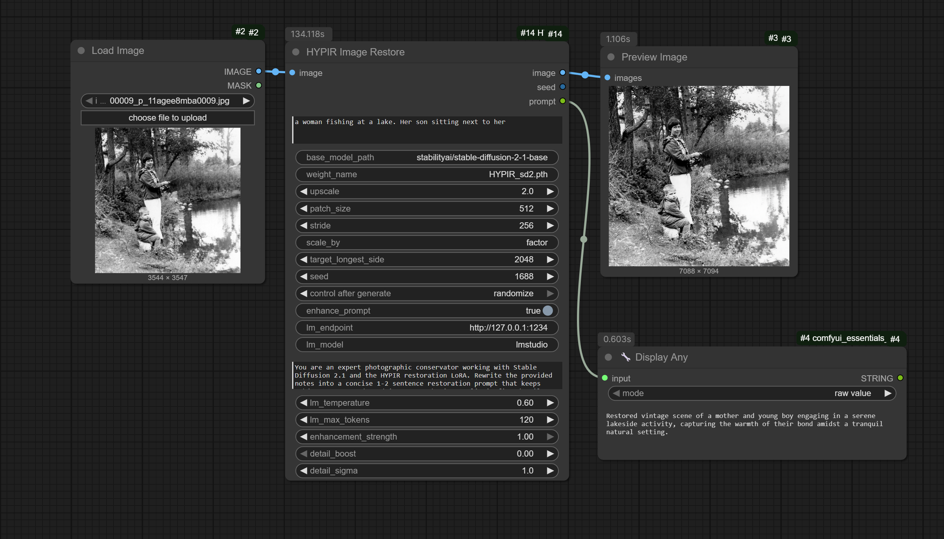The image size is (944, 539).
Task: Click choose file to upload button
Action: coord(167,118)
